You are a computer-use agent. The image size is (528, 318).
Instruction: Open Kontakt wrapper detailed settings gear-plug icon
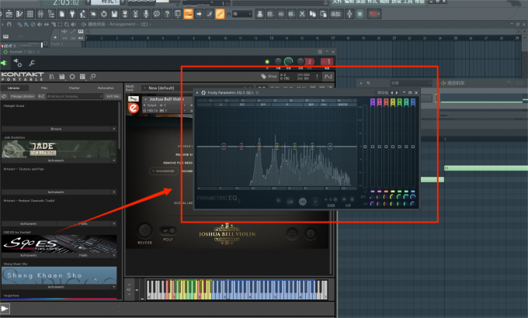(x=18, y=63)
